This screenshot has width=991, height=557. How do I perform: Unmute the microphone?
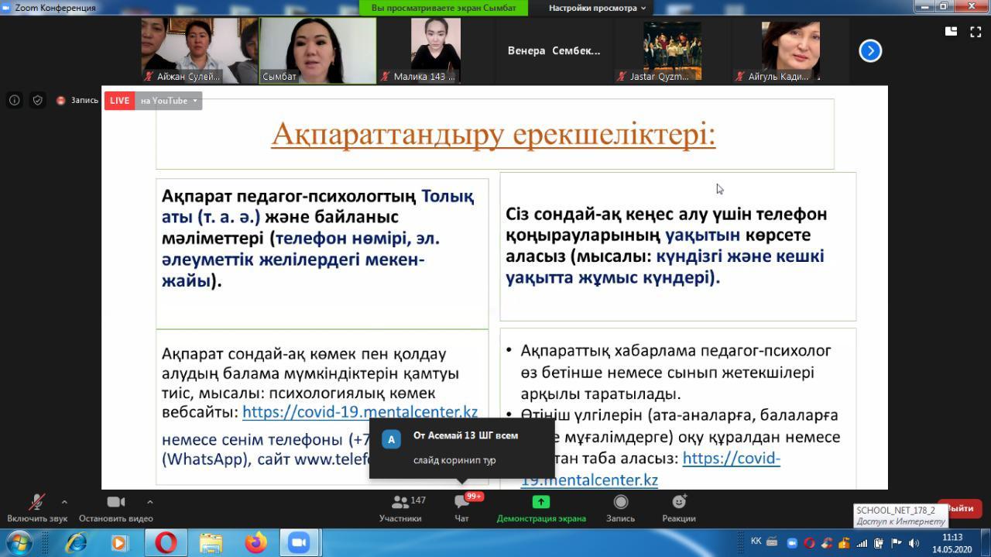(36, 503)
